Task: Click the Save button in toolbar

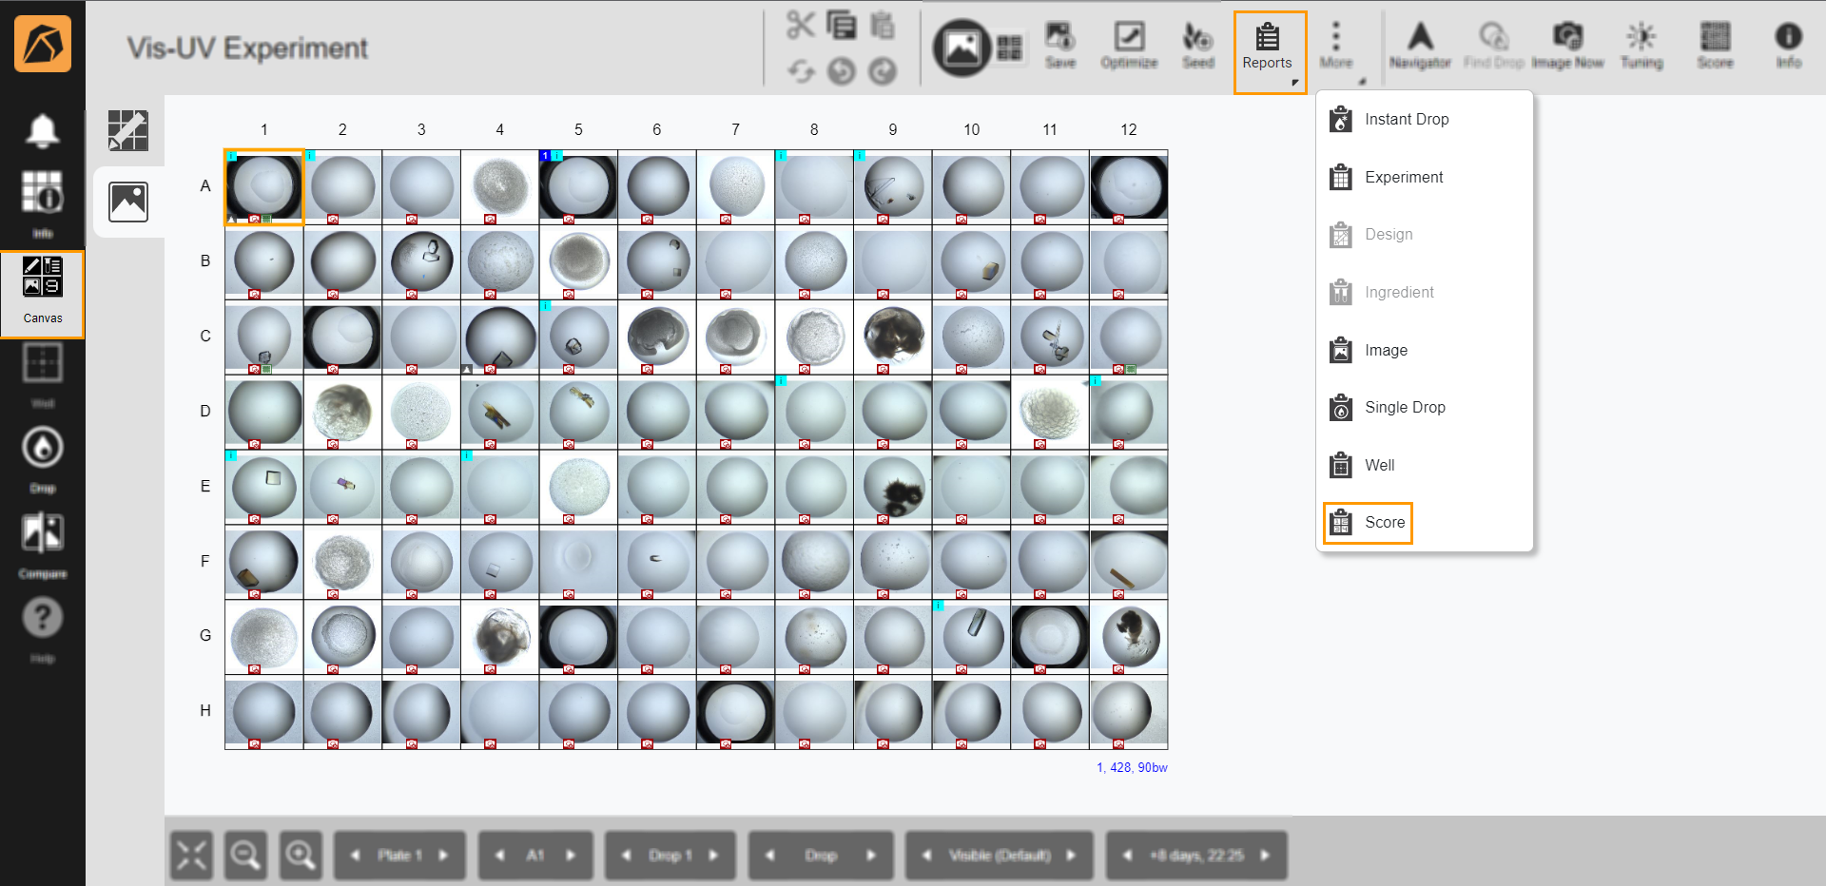Action: click(1059, 47)
